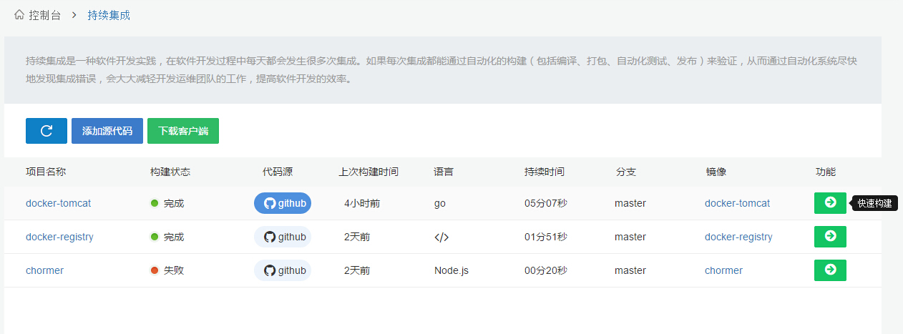Click 功能 column header
Image resolution: width=903 pixels, height=334 pixels.
pyautogui.click(x=826, y=172)
